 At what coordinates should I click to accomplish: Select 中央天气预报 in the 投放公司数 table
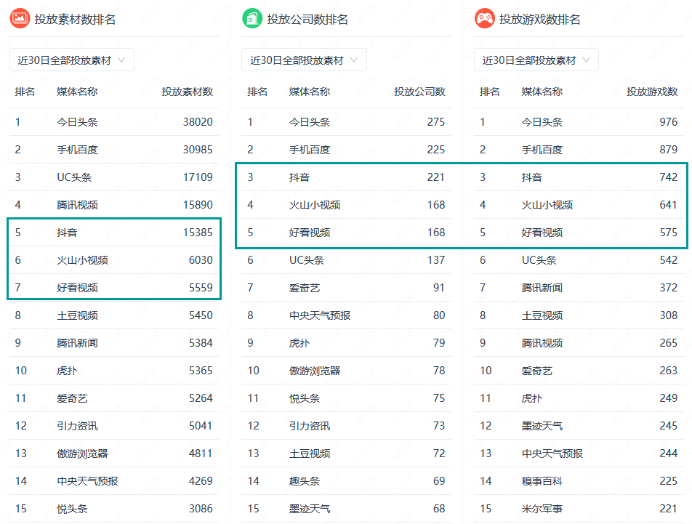pyautogui.click(x=320, y=315)
